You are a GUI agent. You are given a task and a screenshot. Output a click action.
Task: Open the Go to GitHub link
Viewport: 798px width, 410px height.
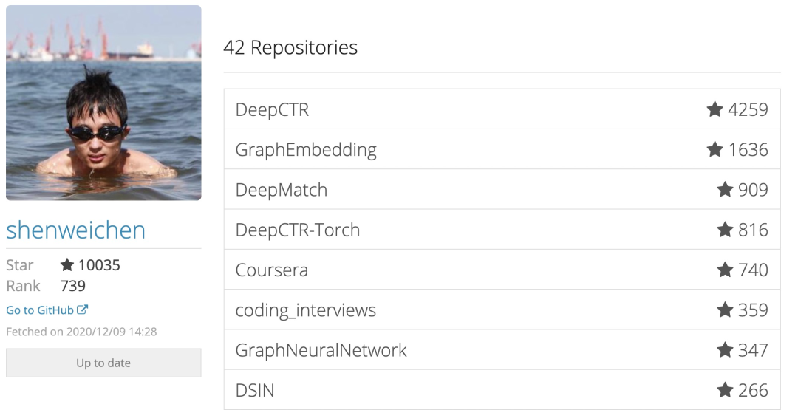tap(40, 310)
